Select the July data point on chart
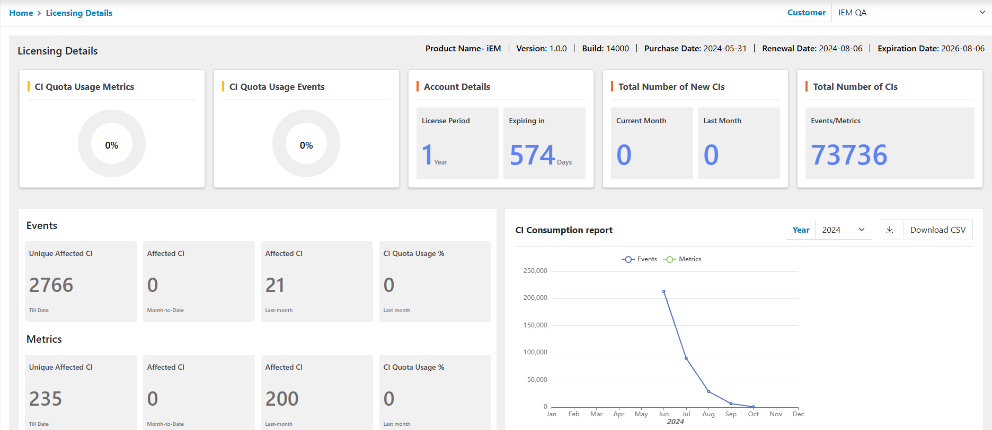This screenshot has width=992, height=430. [x=686, y=359]
